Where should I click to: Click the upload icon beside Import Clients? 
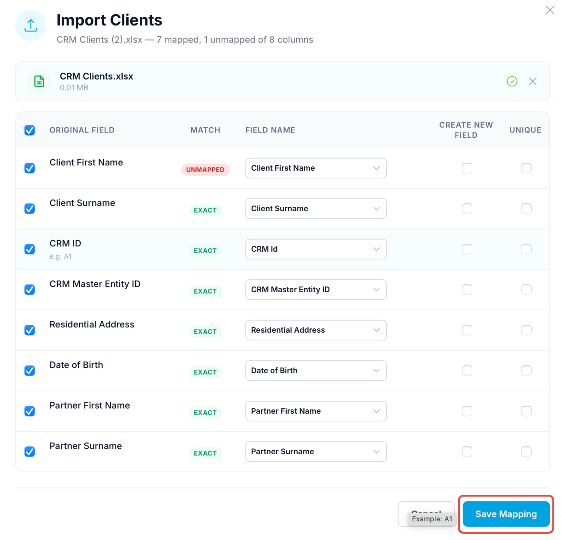(x=31, y=26)
